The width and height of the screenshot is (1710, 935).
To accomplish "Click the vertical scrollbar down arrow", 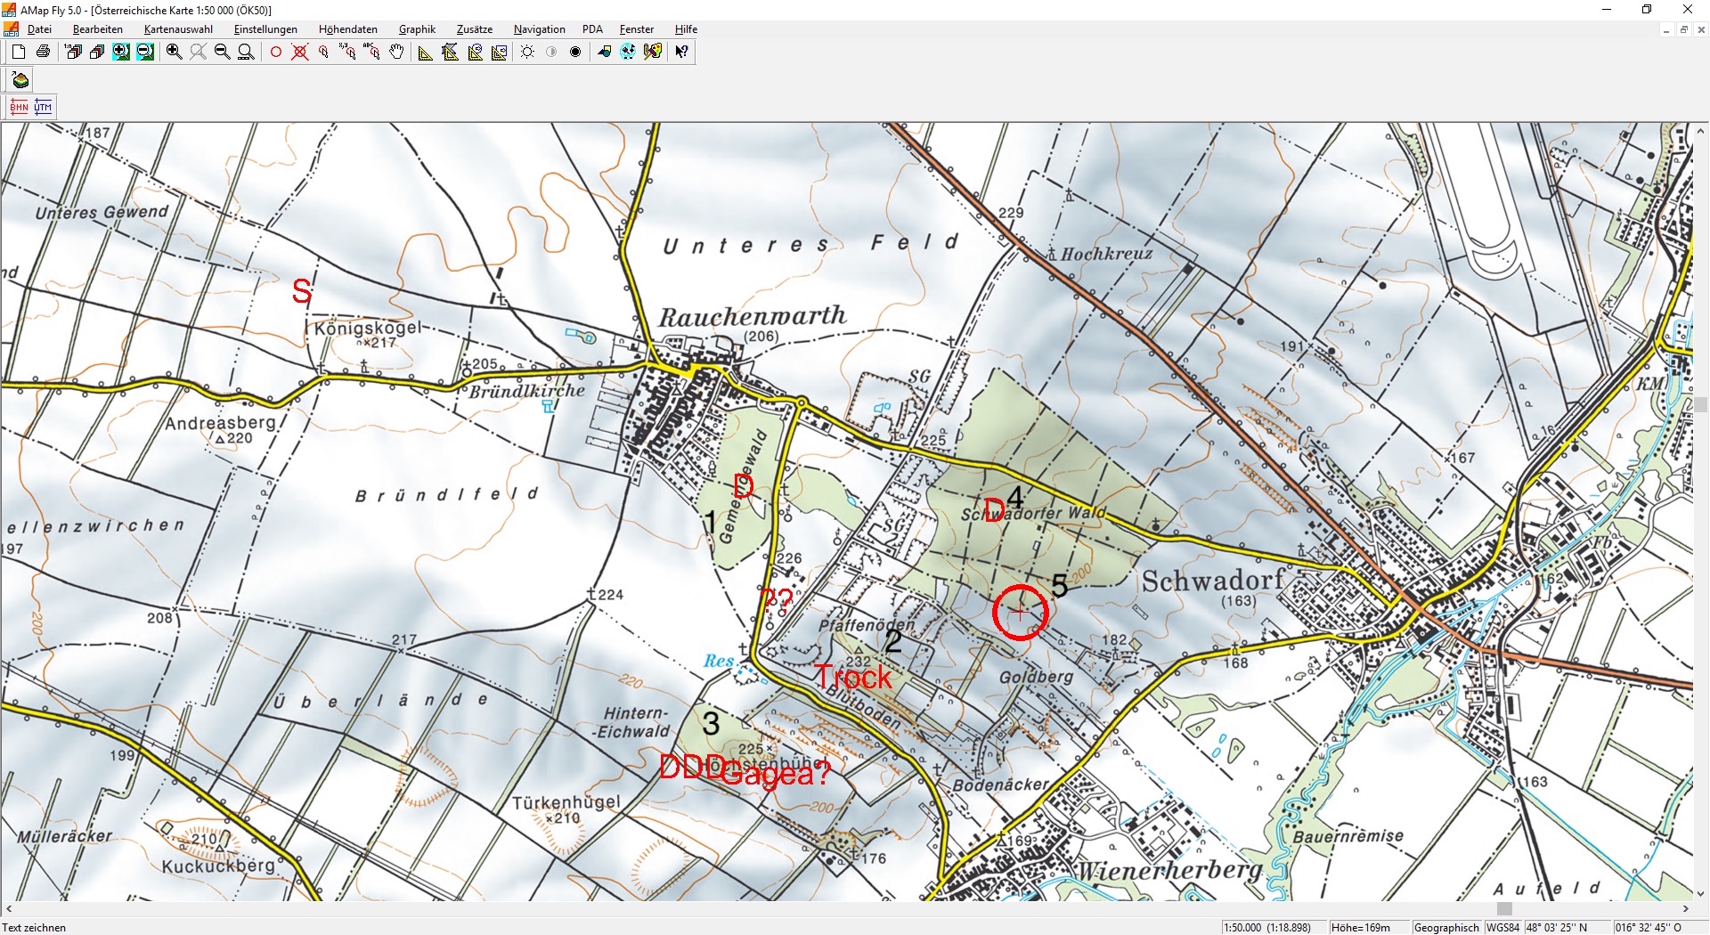I will [x=1701, y=894].
